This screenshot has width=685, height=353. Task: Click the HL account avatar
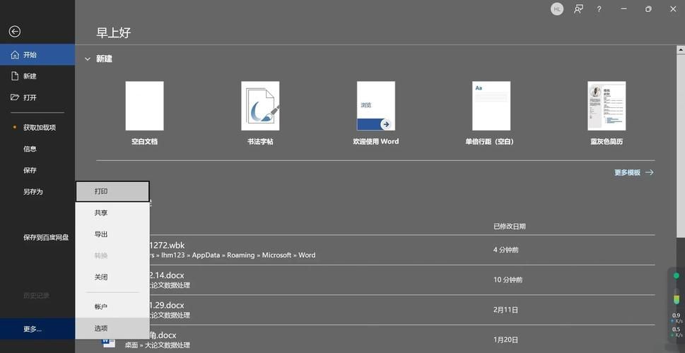click(x=557, y=8)
